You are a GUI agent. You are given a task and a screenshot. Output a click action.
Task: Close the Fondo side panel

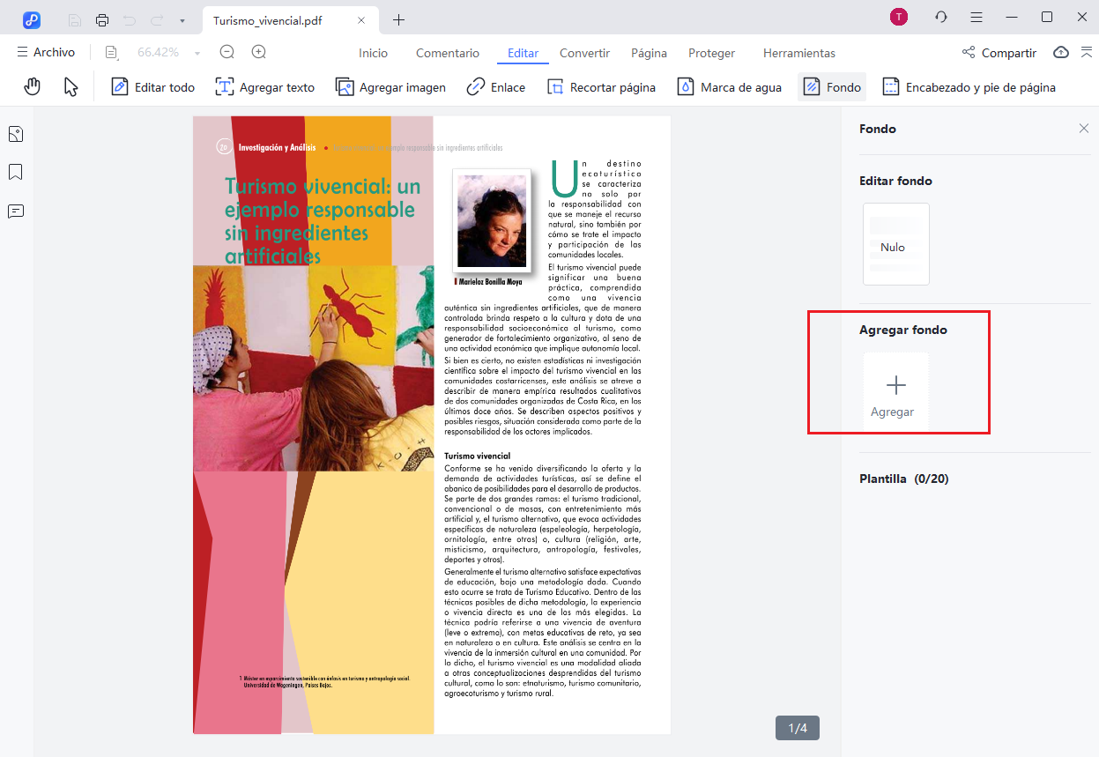tap(1084, 129)
